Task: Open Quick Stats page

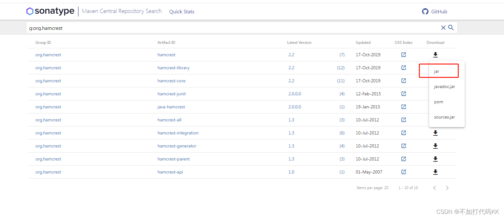Action: click(182, 11)
